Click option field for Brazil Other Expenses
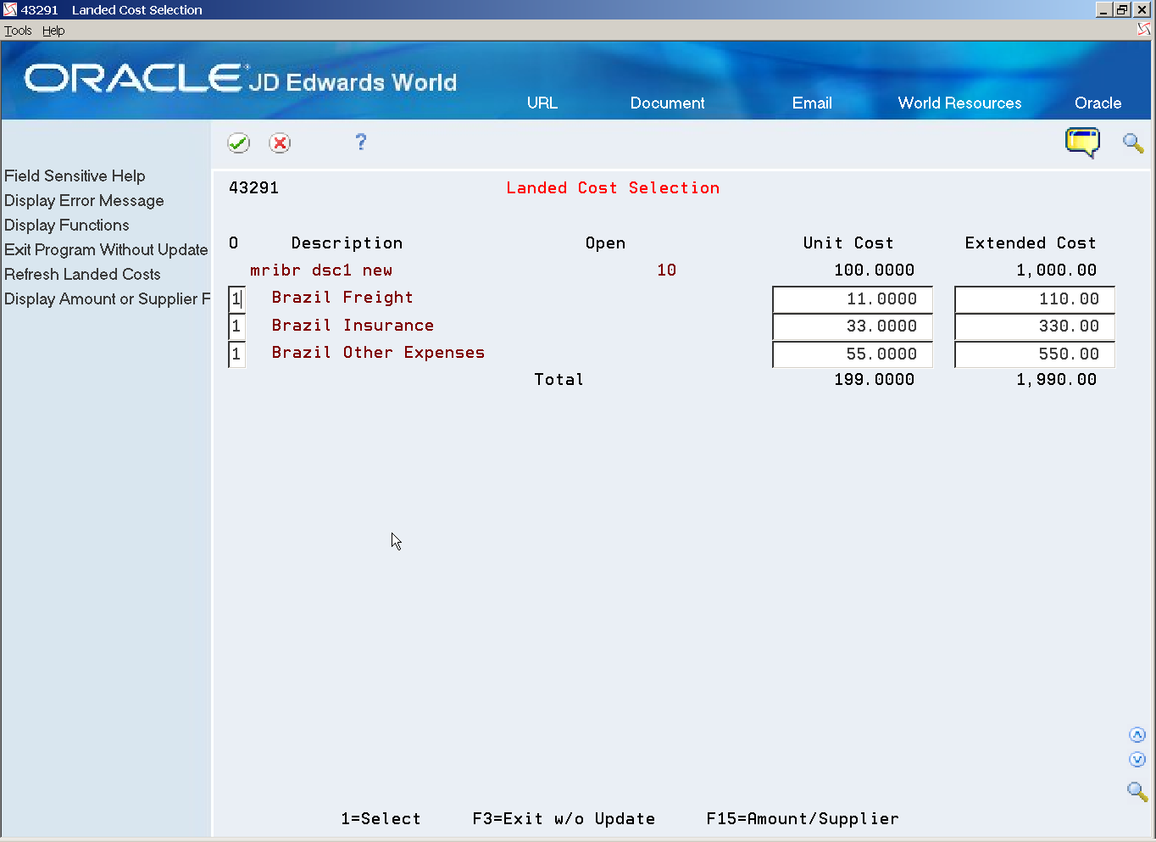This screenshot has width=1156, height=842. [x=236, y=354]
